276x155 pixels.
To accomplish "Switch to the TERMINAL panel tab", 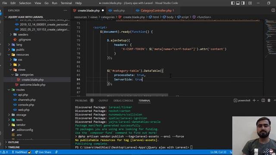I will (x=144, y=100).
